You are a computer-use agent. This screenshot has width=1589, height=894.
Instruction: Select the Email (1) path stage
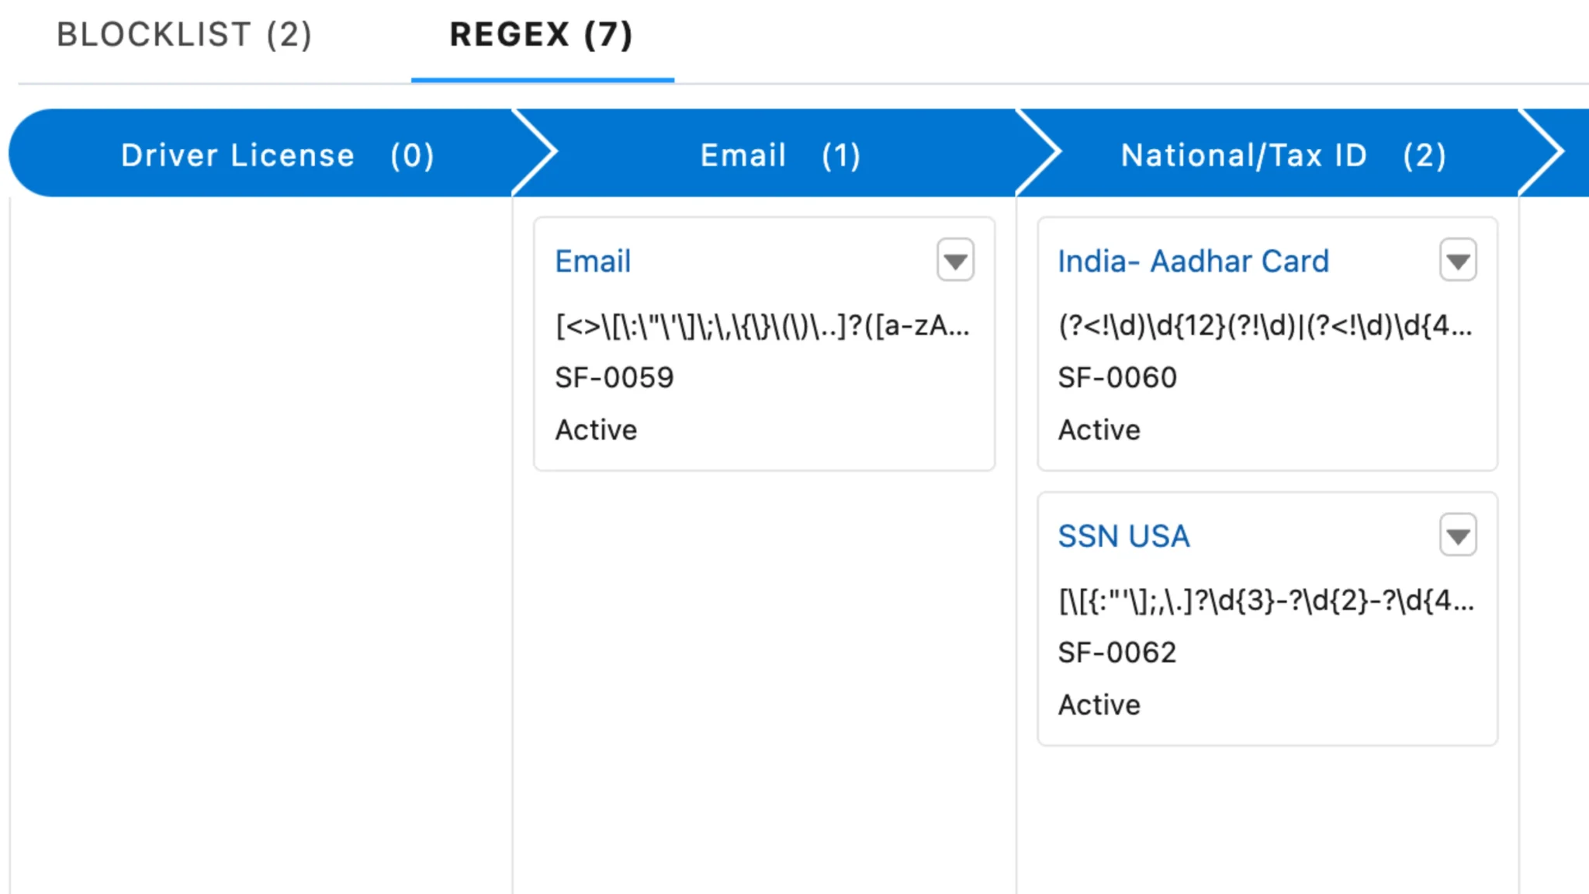(x=780, y=155)
